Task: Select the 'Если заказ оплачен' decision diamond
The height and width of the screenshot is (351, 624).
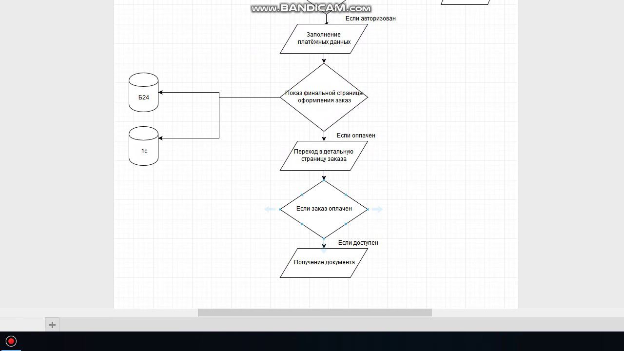Action: 324,209
